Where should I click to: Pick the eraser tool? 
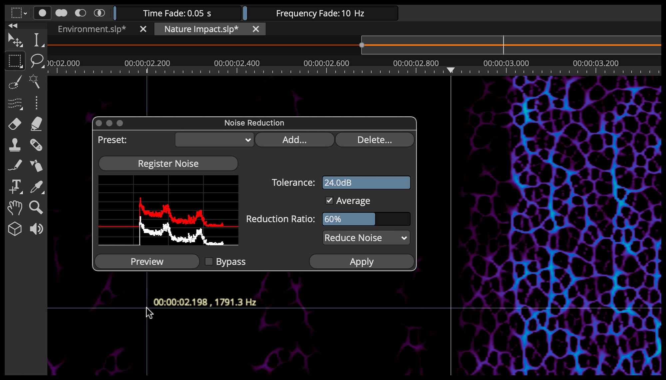(x=15, y=124)
